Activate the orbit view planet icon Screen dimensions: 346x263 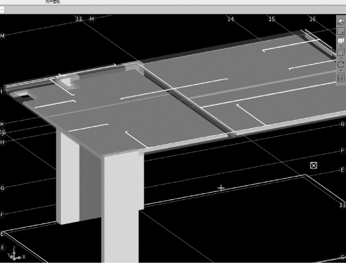coord(341,21)
